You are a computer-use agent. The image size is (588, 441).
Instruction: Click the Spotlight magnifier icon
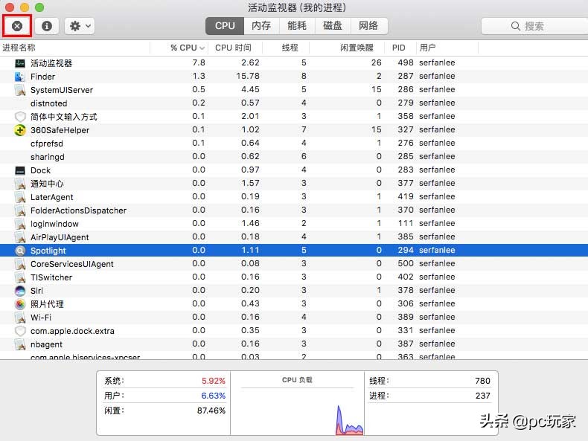coord(20,251)
